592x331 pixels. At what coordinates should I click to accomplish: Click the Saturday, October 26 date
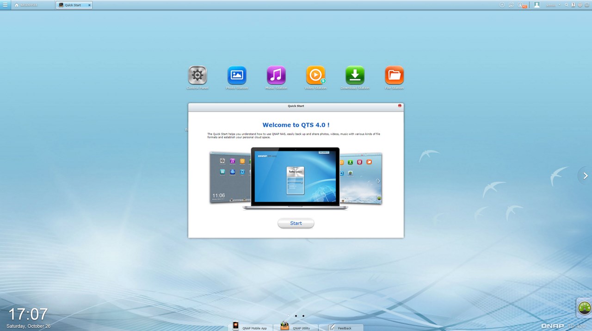[28, 326]
